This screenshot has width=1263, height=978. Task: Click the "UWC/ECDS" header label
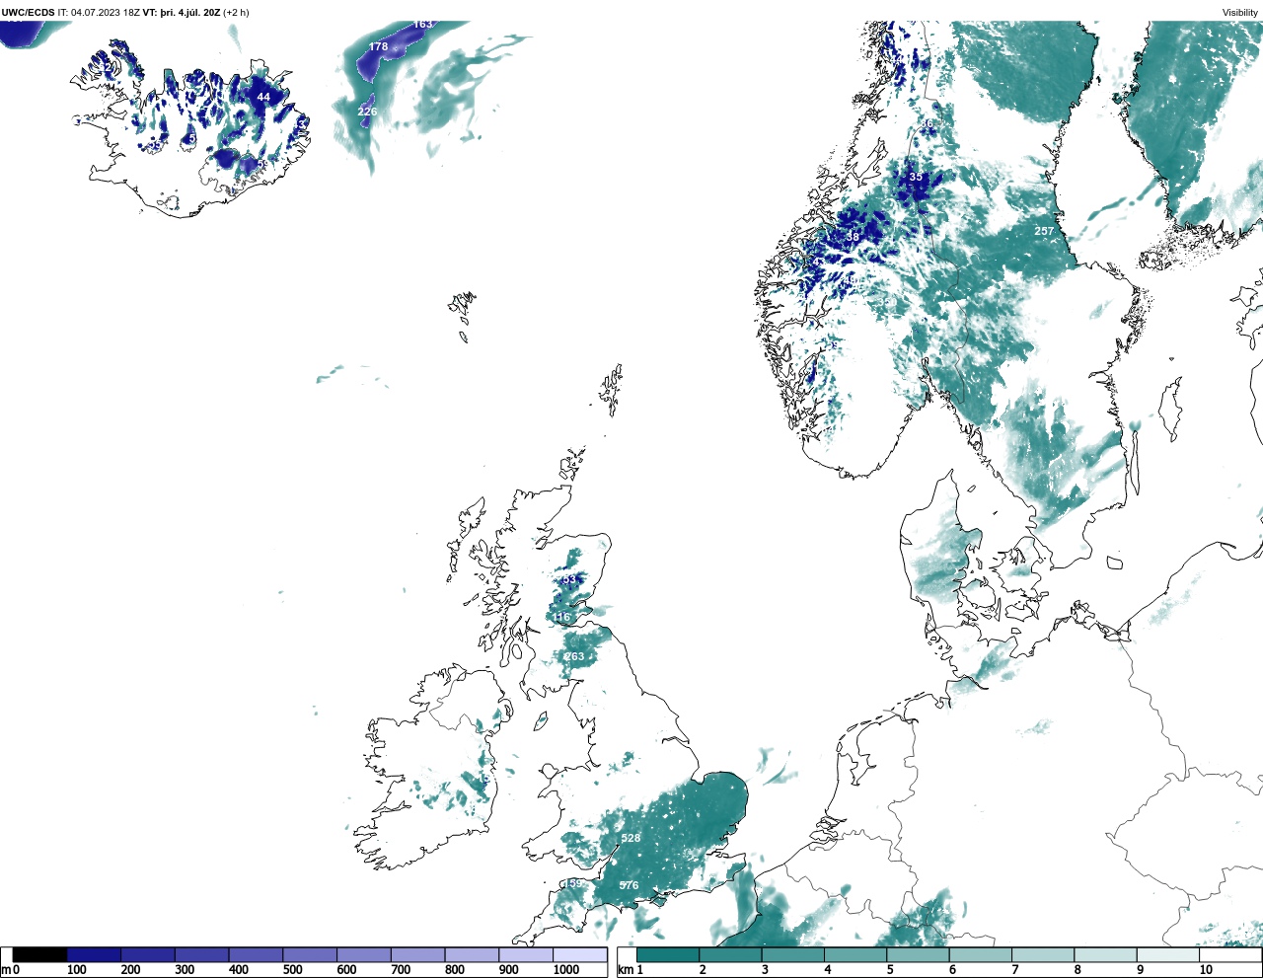[28, 13]
